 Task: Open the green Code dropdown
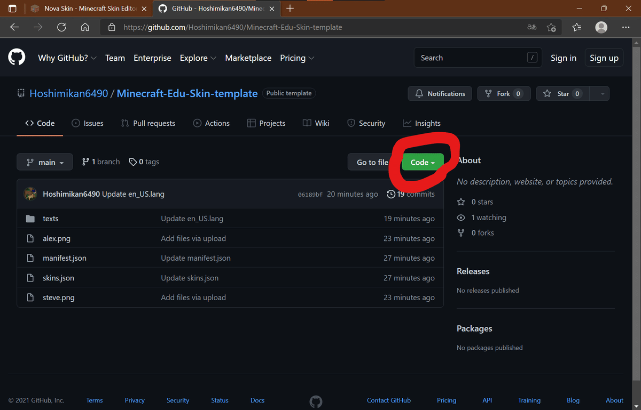(x=423, y=162)
